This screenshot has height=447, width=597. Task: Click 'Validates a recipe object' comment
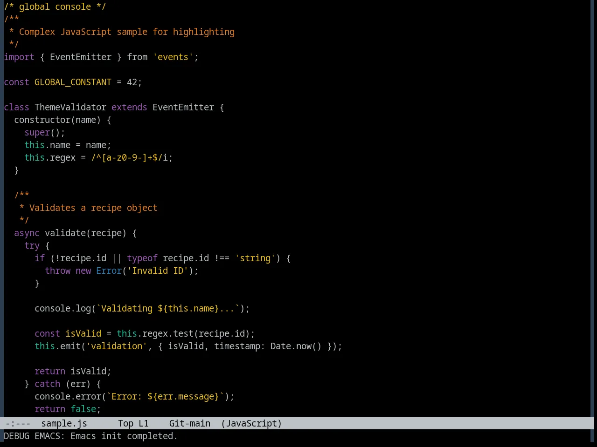(93, 208)
